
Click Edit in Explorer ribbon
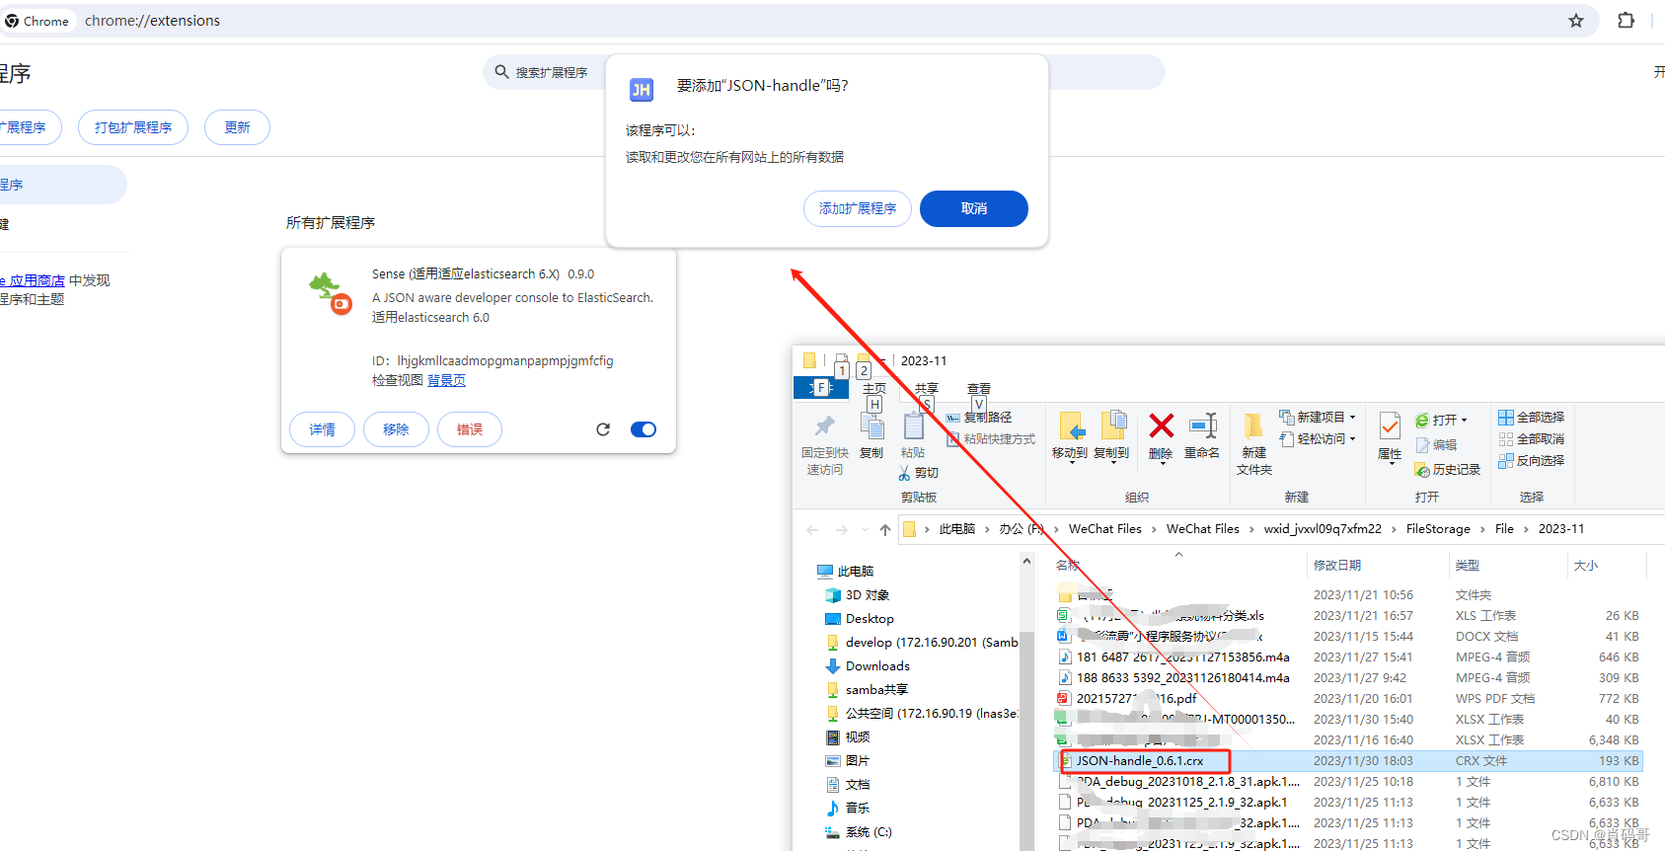[x=1436, y=445]
